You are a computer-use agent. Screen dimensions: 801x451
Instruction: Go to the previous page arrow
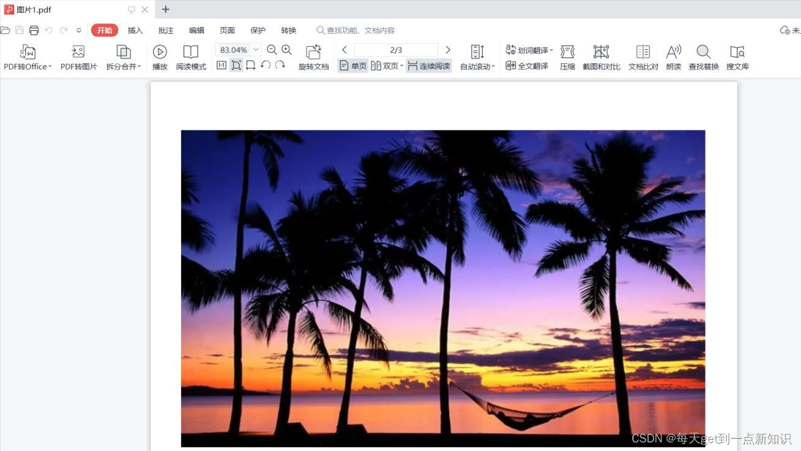(344, 50)
